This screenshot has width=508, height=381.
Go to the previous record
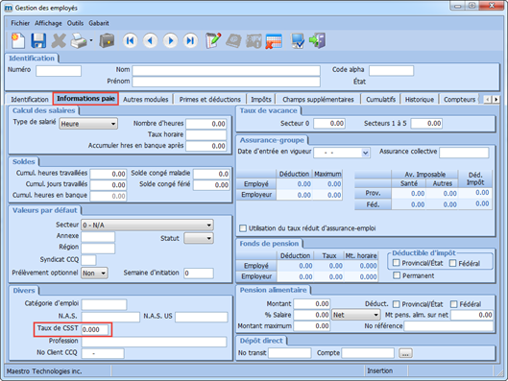pos(150,40)
